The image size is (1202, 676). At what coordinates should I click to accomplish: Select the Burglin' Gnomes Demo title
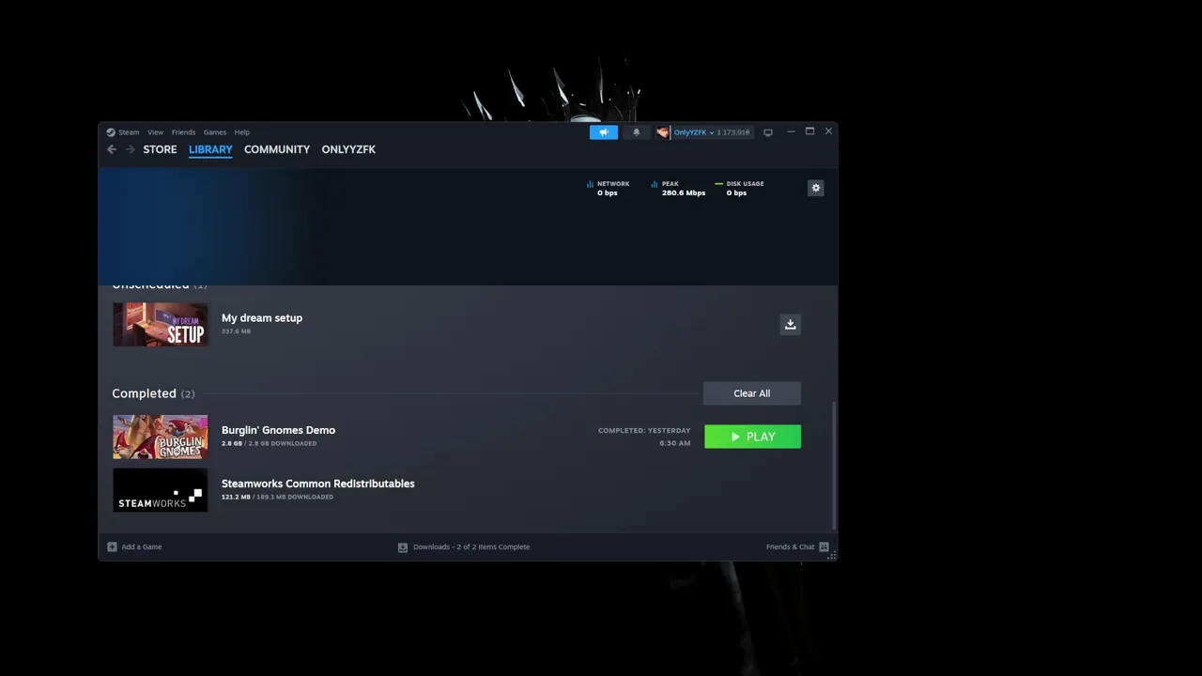pos(278,430)
